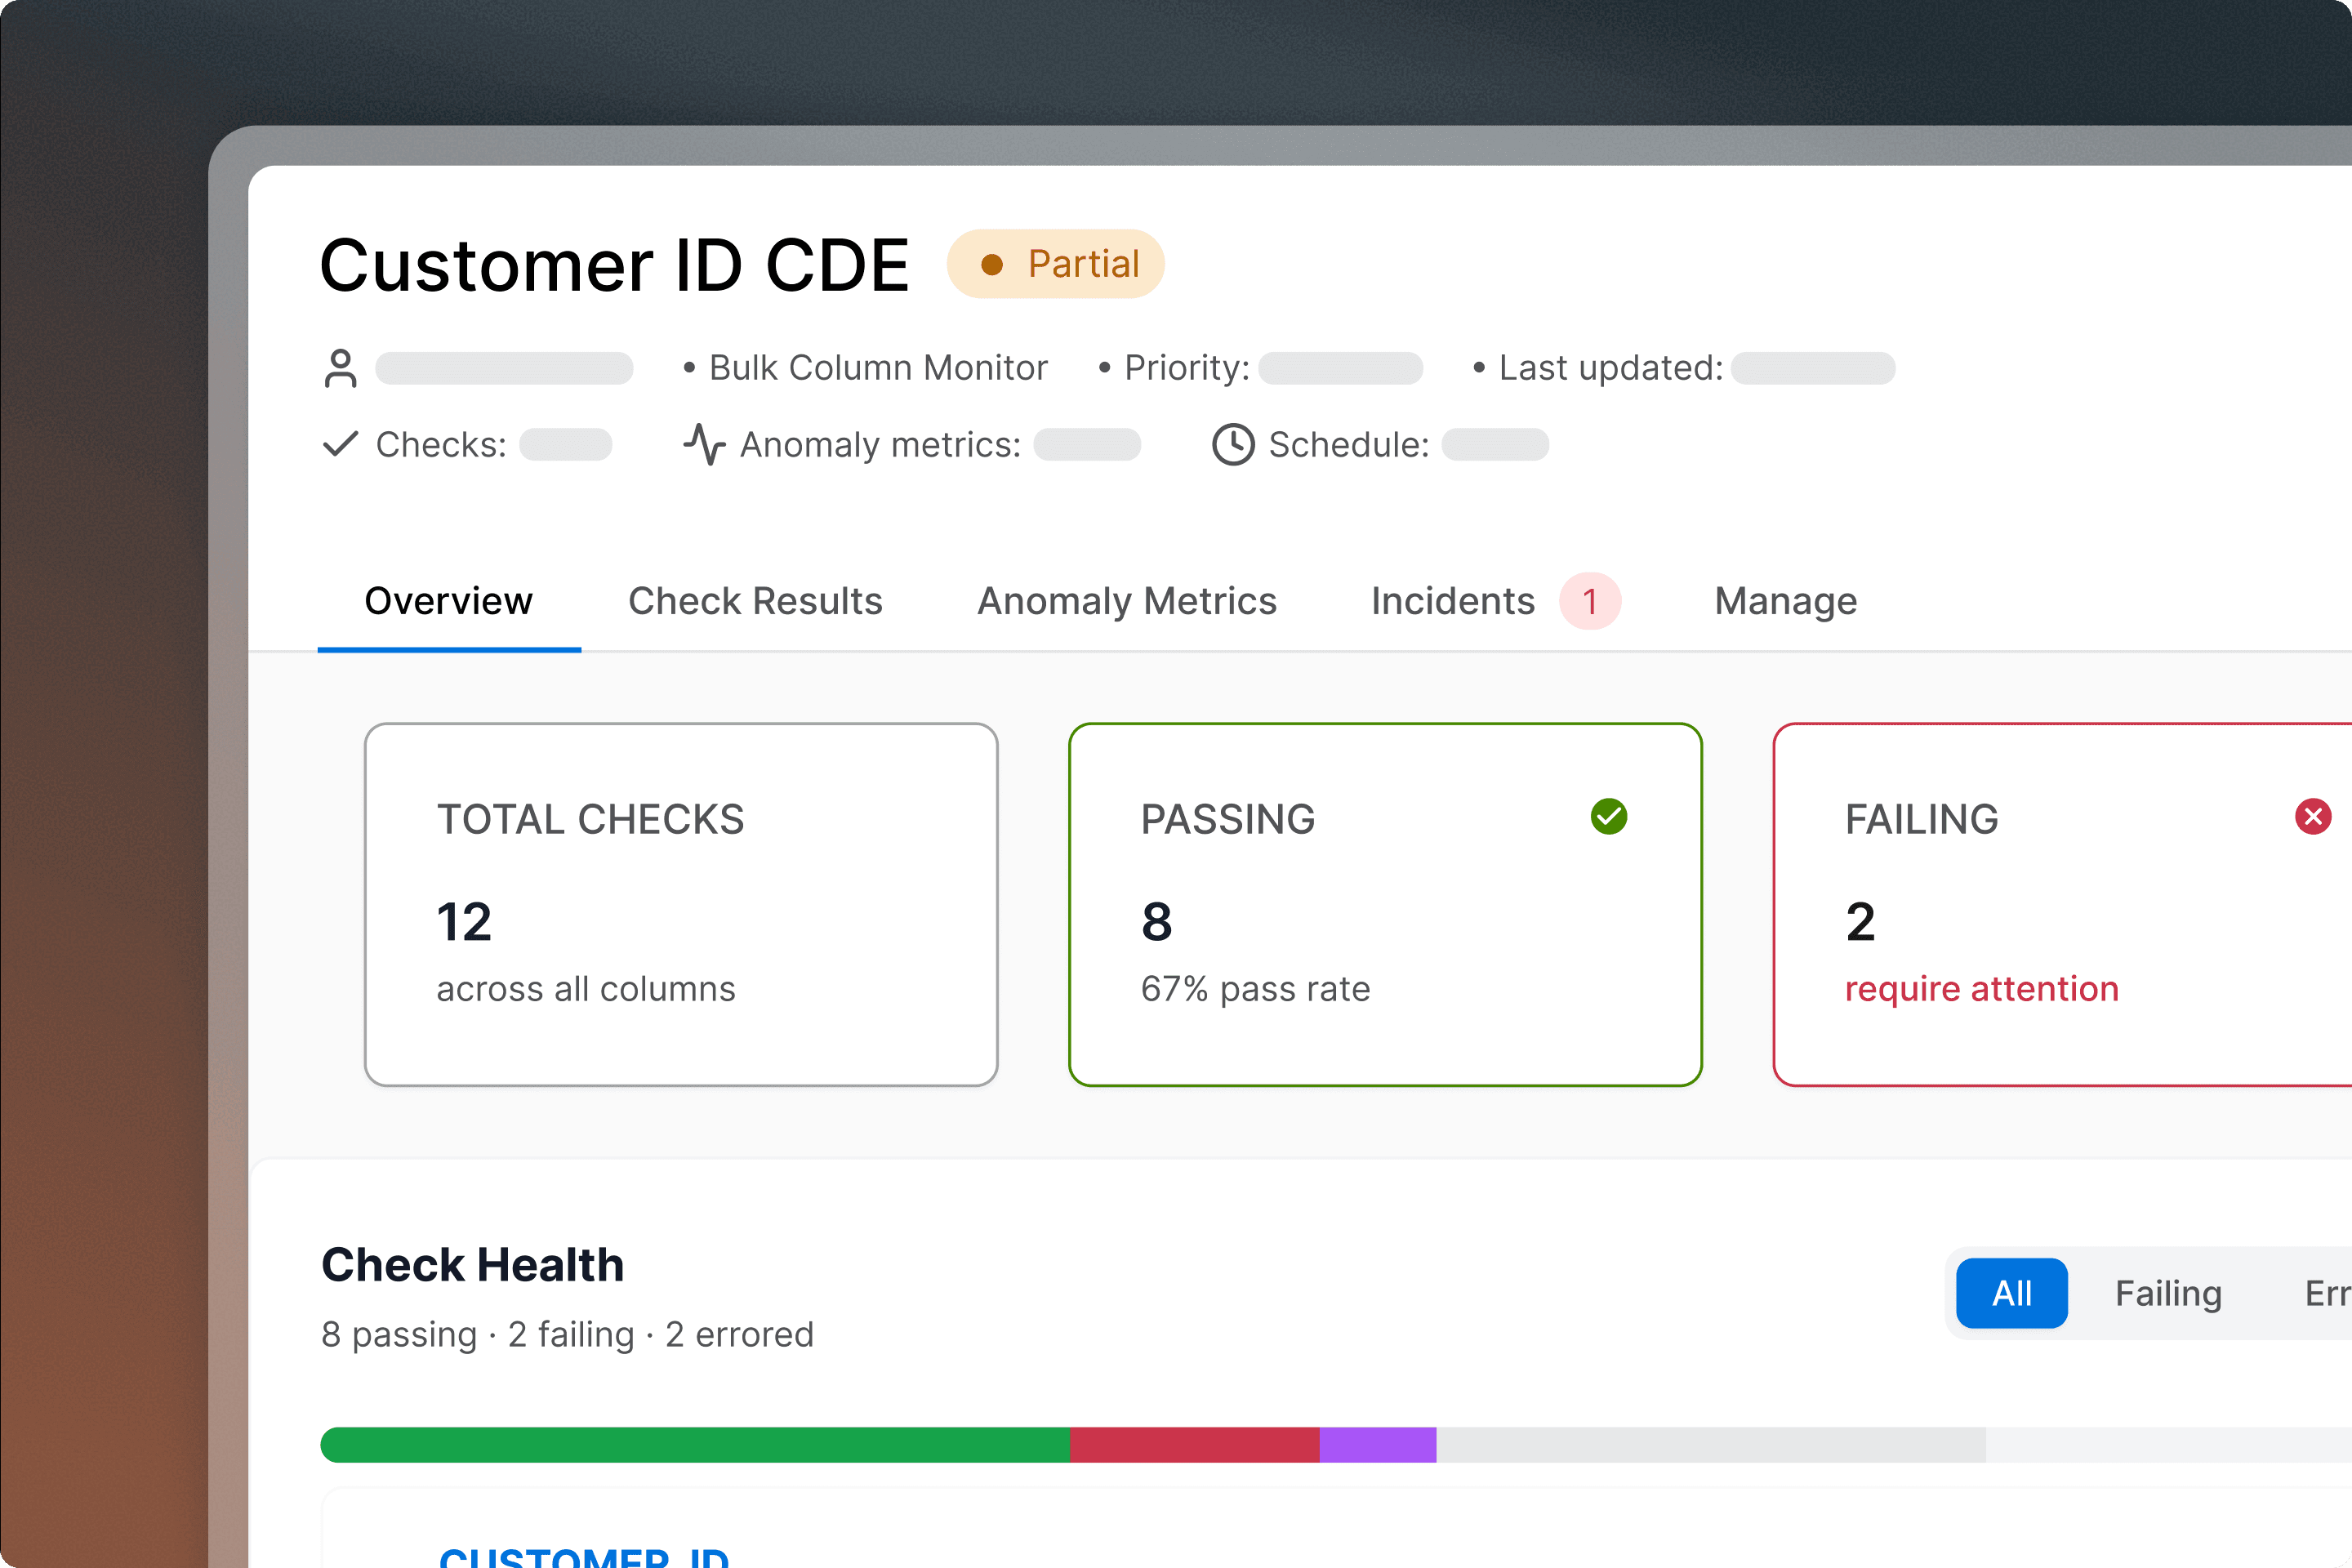
Task: Open the FAILING summary card
Action: 2063,904
